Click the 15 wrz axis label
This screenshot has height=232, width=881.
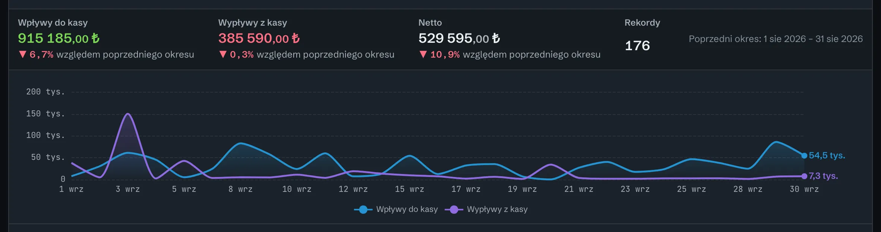coord(410,189)
